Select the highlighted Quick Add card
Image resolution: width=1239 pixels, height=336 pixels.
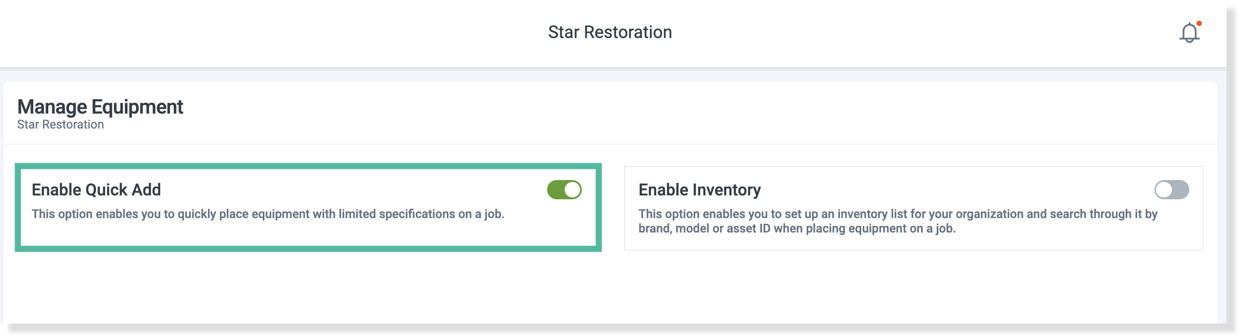308,207
